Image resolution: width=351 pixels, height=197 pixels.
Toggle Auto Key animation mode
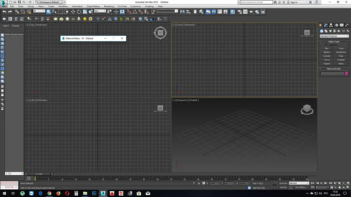[283, 183]
